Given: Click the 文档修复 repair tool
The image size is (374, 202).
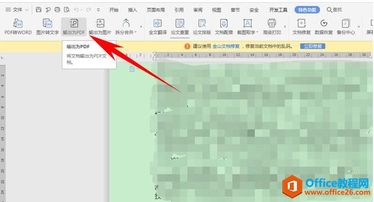Looking at the screenshot, I should [301, 27].
